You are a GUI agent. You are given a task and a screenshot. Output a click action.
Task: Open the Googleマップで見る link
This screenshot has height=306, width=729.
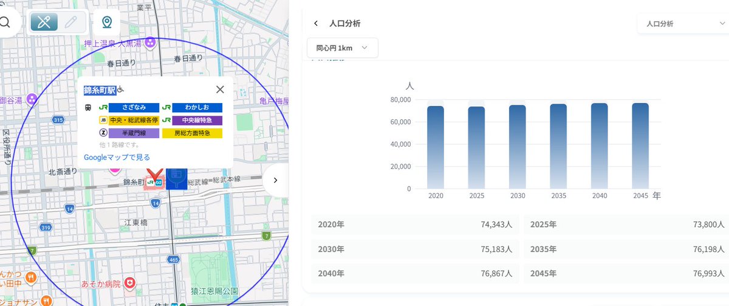pyautogui.click(x=117, y=157)
